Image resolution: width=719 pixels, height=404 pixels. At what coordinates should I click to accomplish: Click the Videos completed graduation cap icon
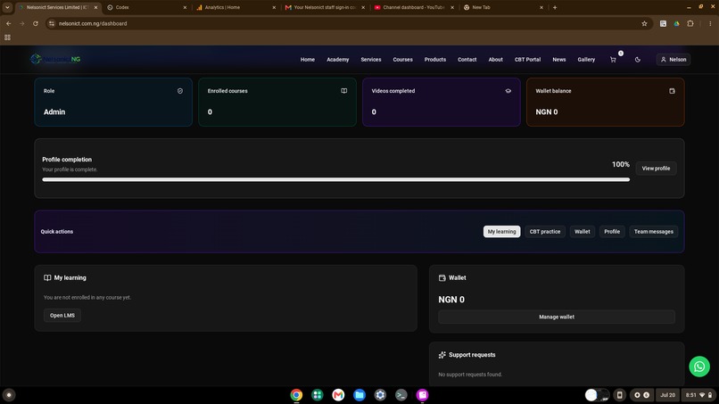[508, 91]
